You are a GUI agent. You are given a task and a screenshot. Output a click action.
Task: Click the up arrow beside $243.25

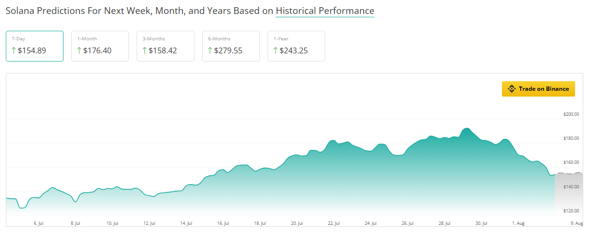(276, 50)
